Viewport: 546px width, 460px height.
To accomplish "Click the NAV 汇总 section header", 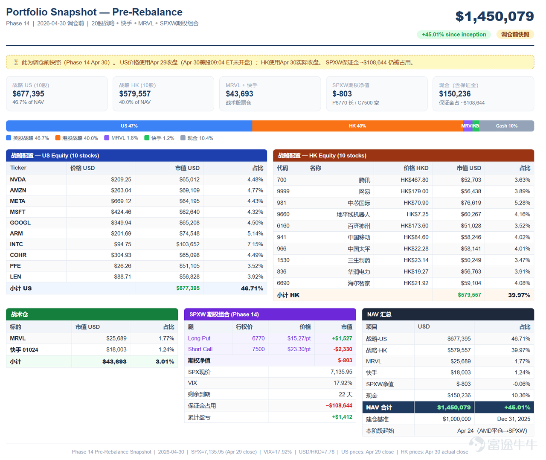I will point(448,314).
